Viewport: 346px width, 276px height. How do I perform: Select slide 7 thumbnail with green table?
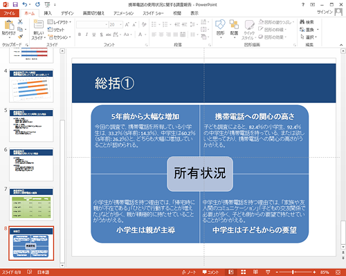pyautogui.click(x=31, y=204)
